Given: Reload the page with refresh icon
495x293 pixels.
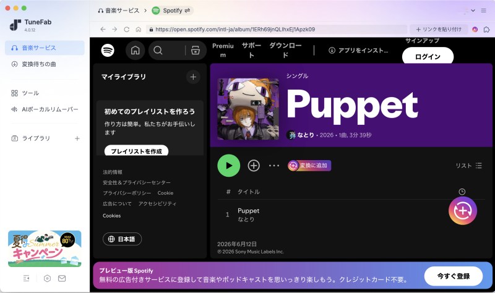Looking at the screenshot, I should tap(127, 29).
